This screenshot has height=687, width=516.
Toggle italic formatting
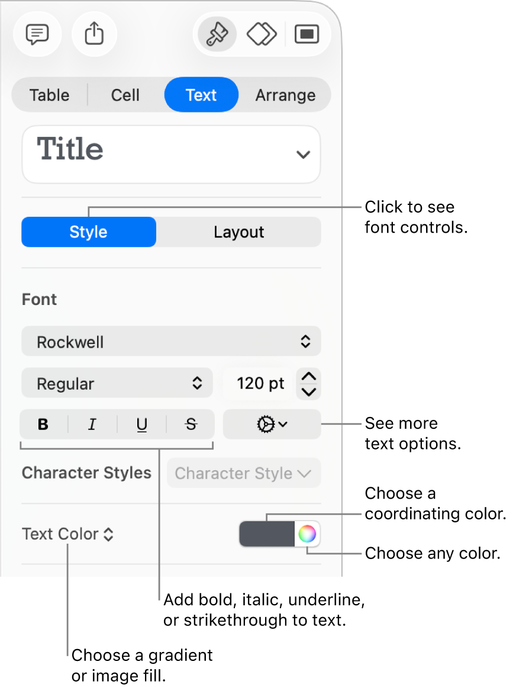[92, 424]
